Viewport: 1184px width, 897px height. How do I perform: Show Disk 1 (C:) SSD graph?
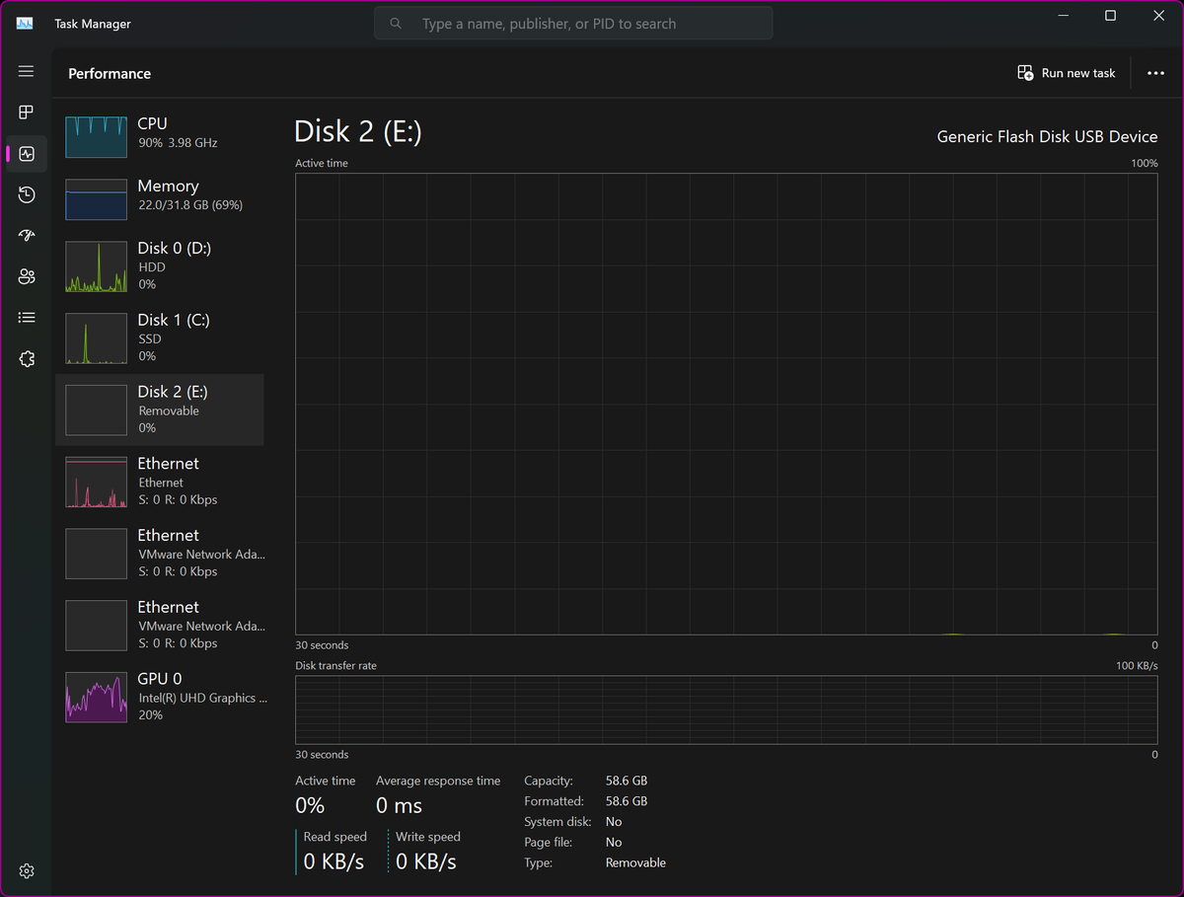coord(160,338)
